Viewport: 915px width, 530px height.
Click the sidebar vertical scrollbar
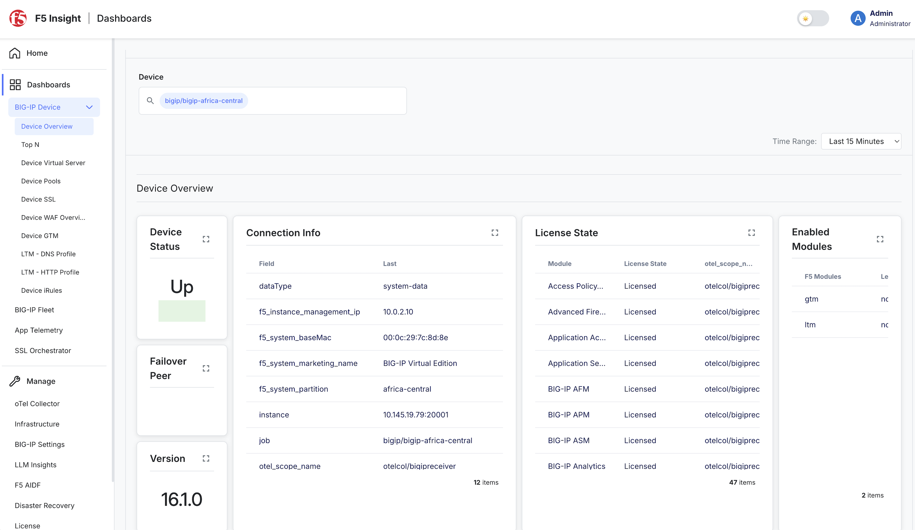pos(113,260)
